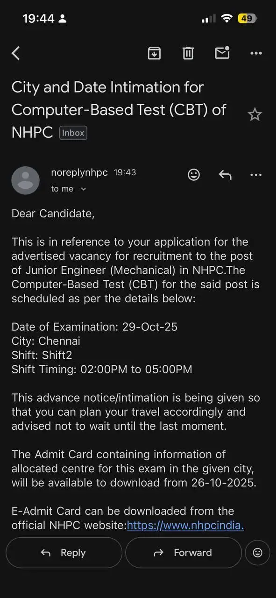This screenshot has width=276, height=598.
Task: Open the top overflow menu
Action: coord(256,53)
